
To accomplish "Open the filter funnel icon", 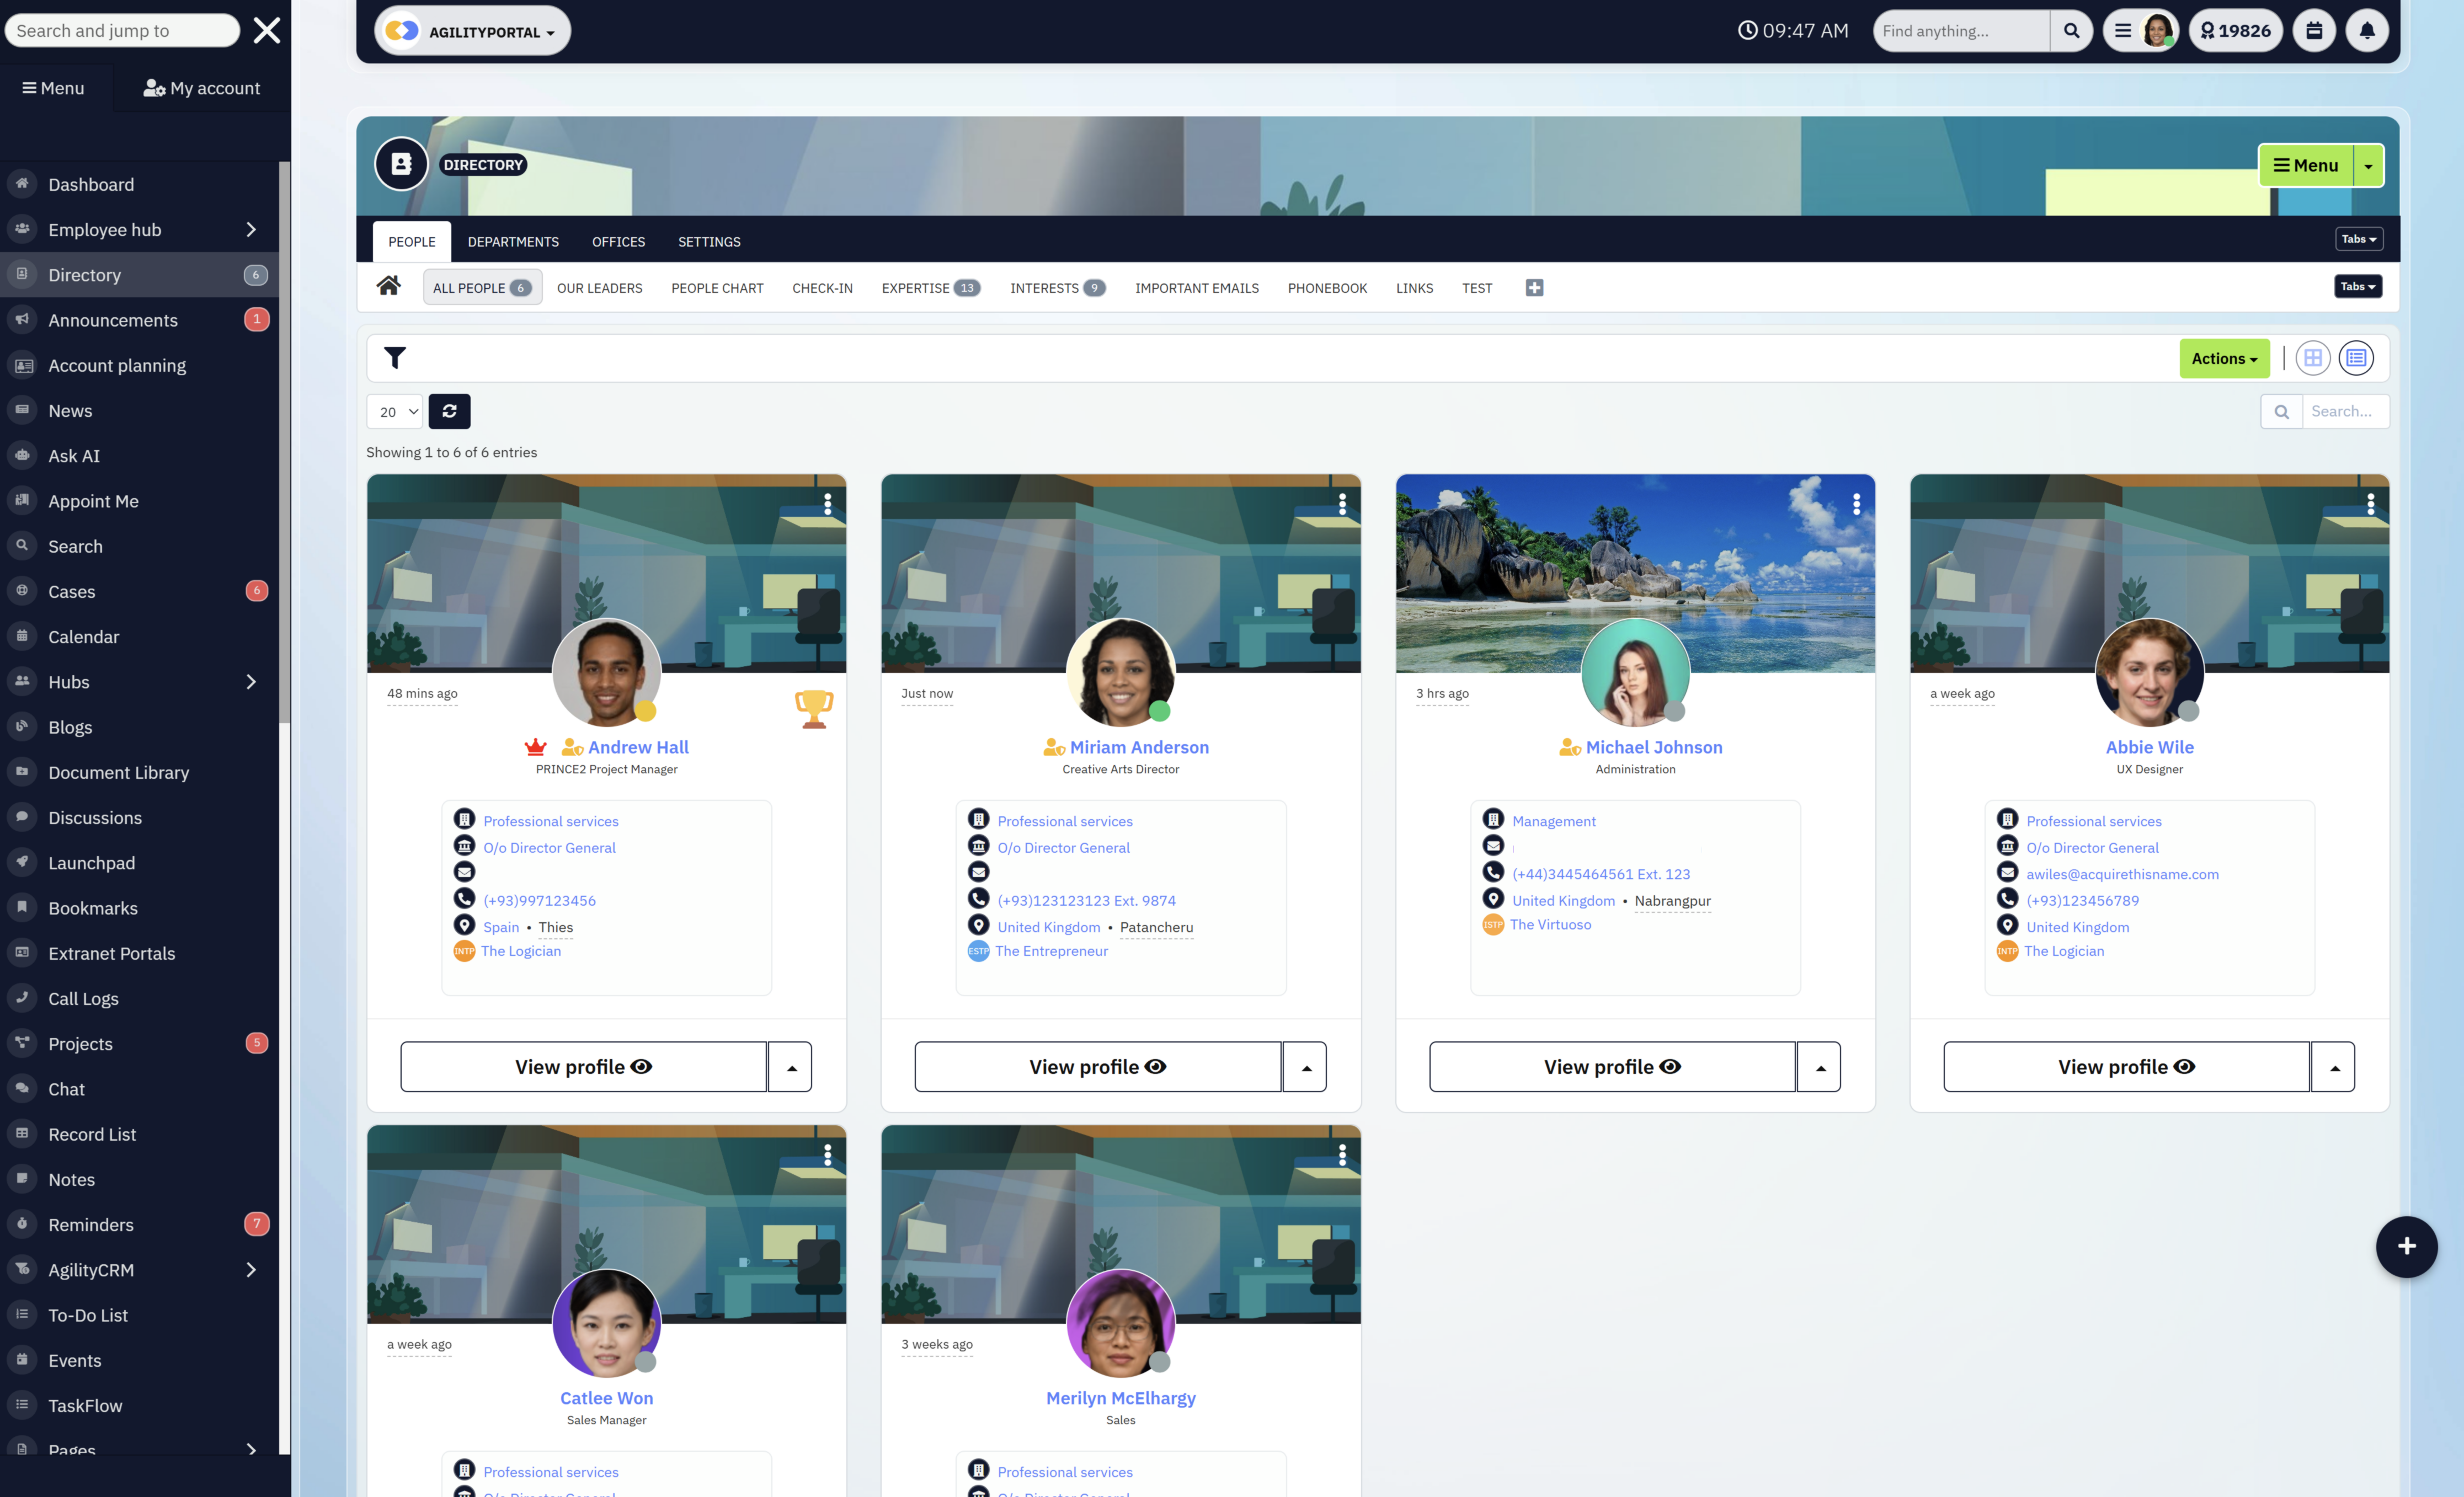I will click(395, 357).
